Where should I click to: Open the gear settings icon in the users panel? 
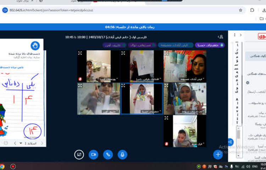248,83
